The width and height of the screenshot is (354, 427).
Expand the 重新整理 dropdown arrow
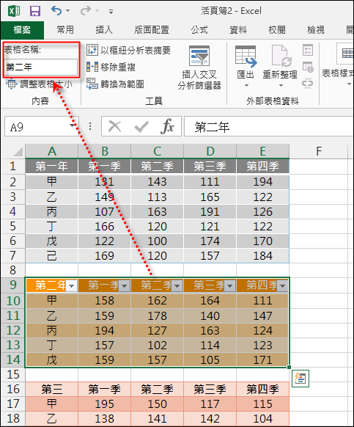[x=281, y=86]
